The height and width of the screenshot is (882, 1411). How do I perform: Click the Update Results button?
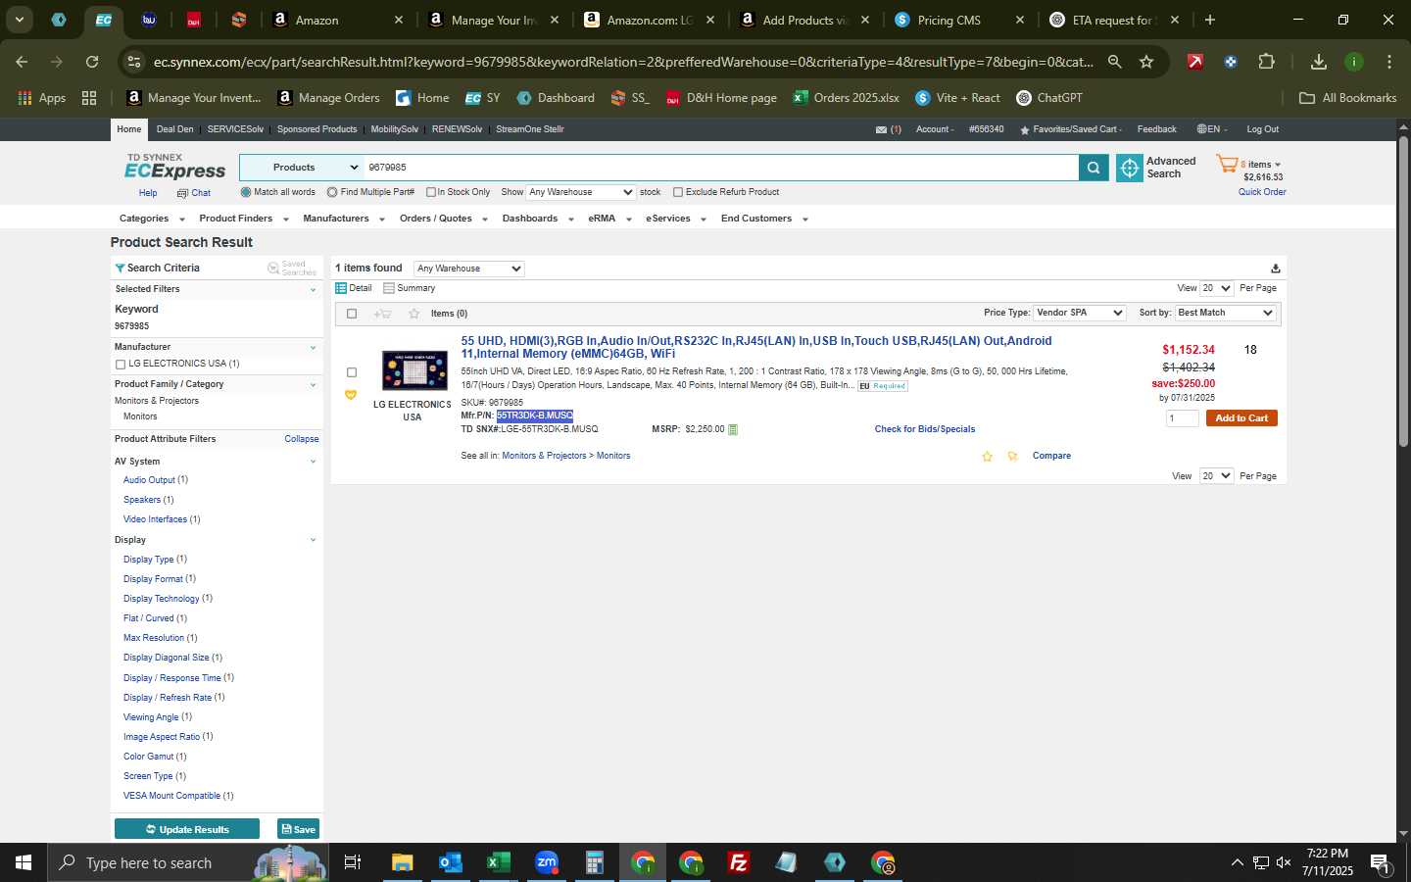click(x=187, y=829)
